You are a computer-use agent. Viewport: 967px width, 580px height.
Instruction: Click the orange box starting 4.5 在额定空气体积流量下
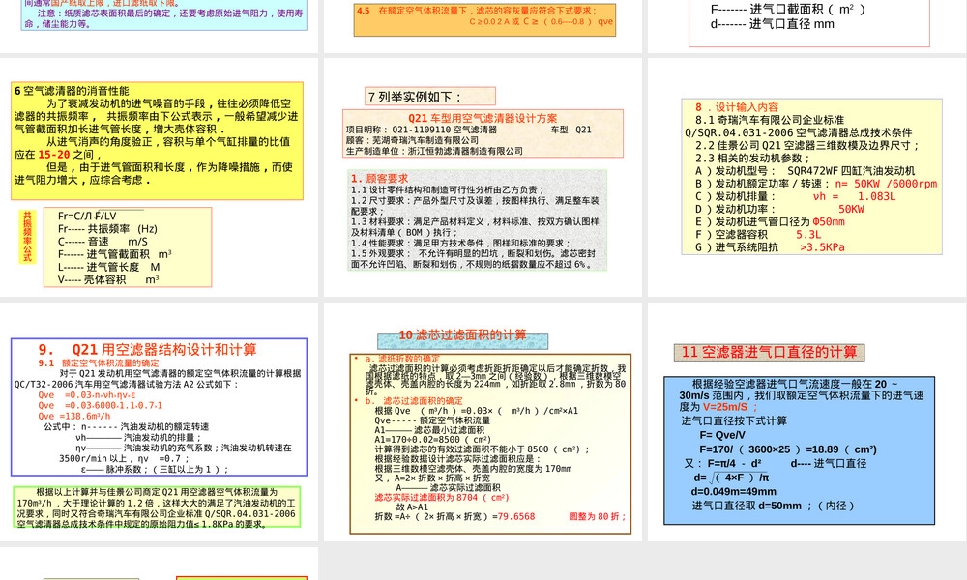[x=484, y=19]
